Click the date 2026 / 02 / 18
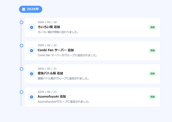The height and width of the screenshot is (122, 172). coord(47,22)
